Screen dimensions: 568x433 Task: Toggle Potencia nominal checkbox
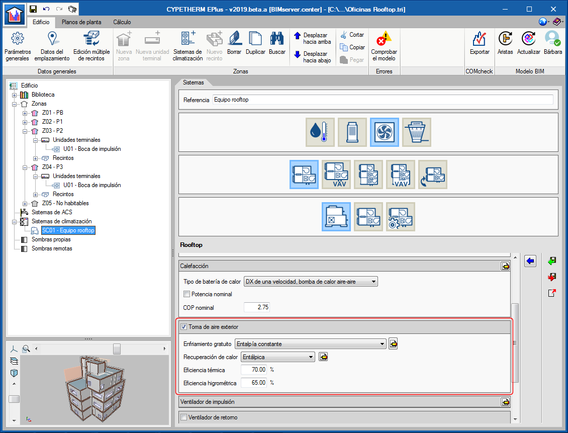coord(186,294)
